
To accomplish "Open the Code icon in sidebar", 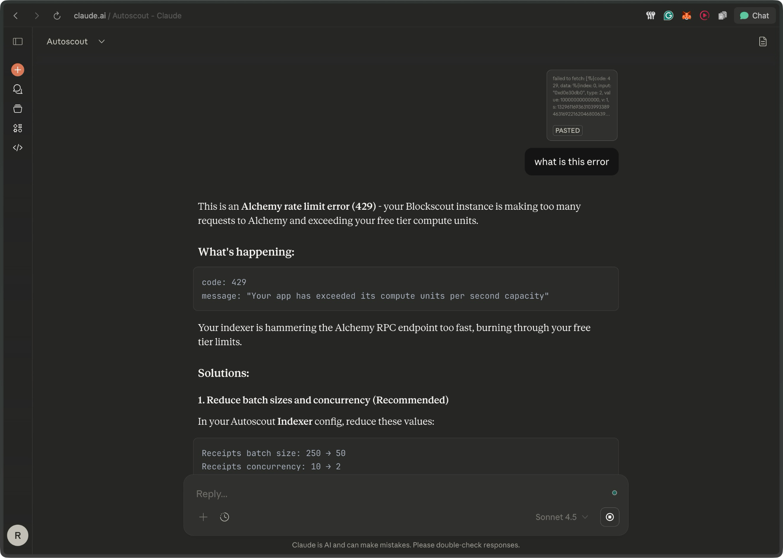I will (x=18, y=148).
